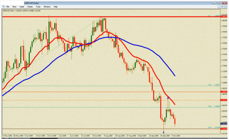The width and height of the screenshot is (229, 139).
Task: Click the '4 Jun 2009' date label
Action: coord(29,136)
